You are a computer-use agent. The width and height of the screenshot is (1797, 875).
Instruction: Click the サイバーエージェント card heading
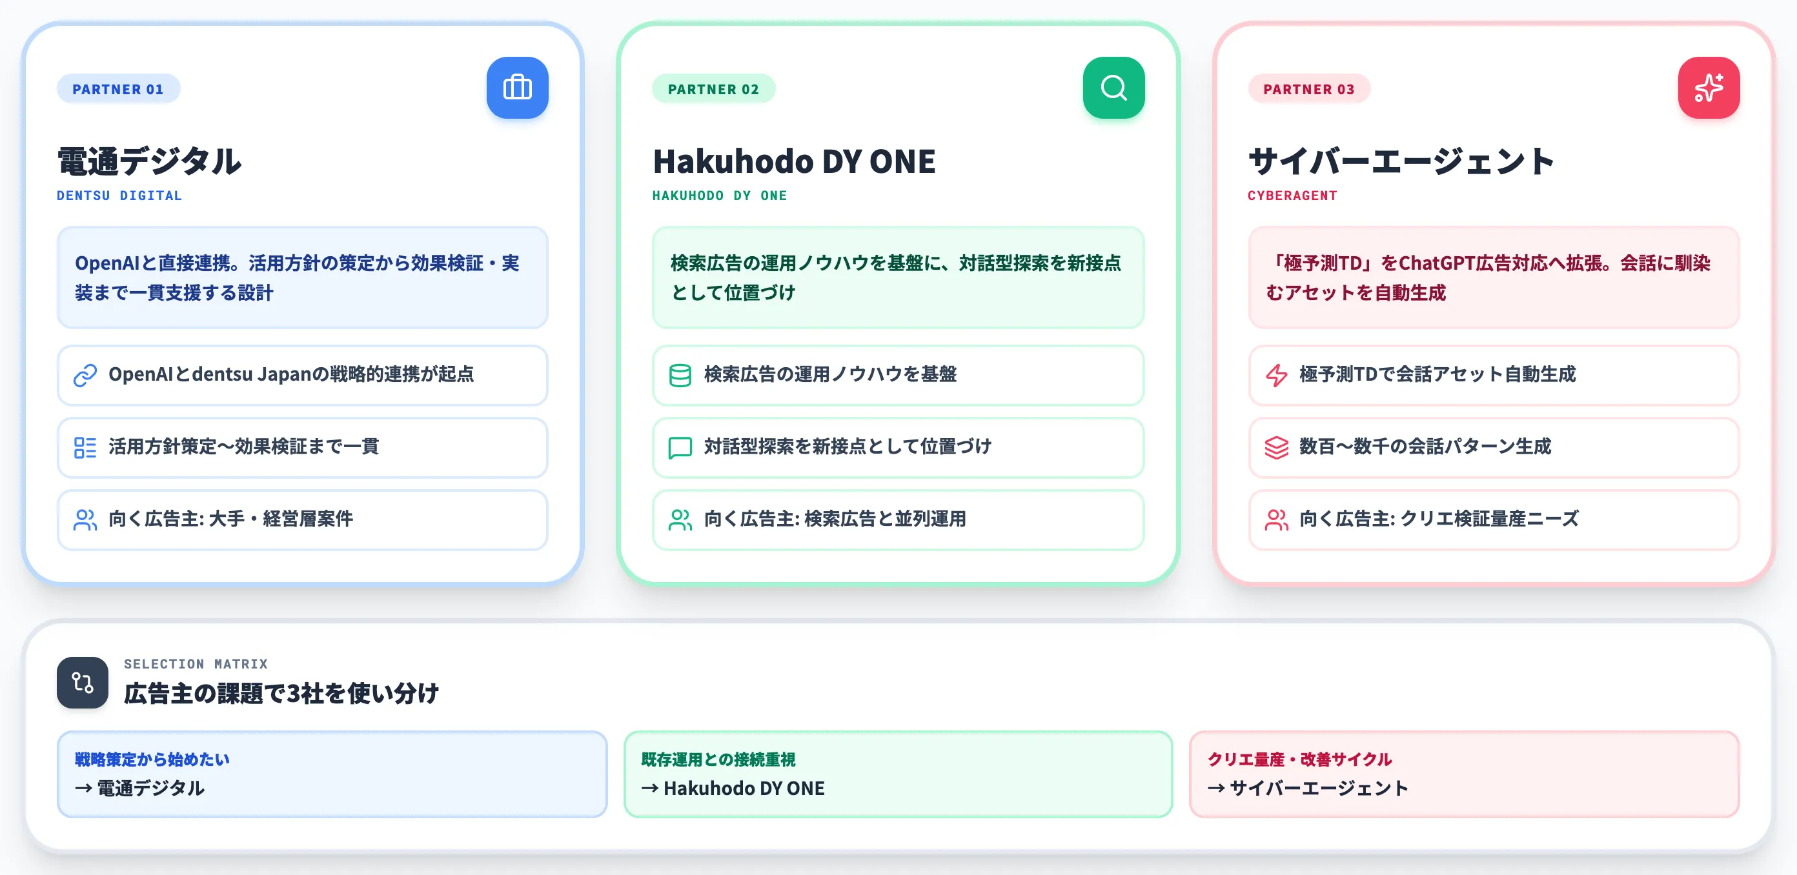1401,162
